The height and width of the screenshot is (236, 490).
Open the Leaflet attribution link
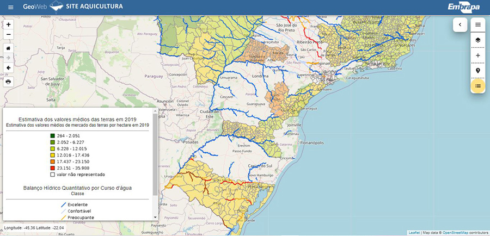click(x=414, y=233)
